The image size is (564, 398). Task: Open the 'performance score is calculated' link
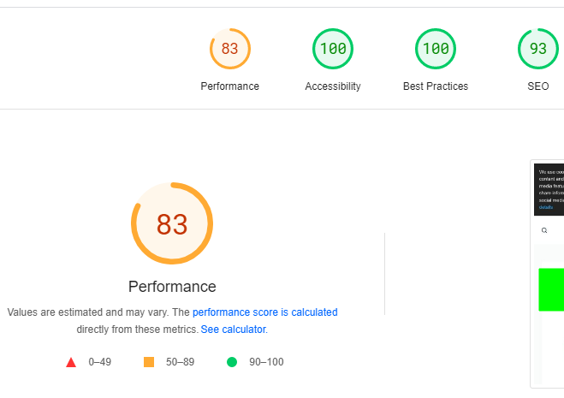(265, 312)
